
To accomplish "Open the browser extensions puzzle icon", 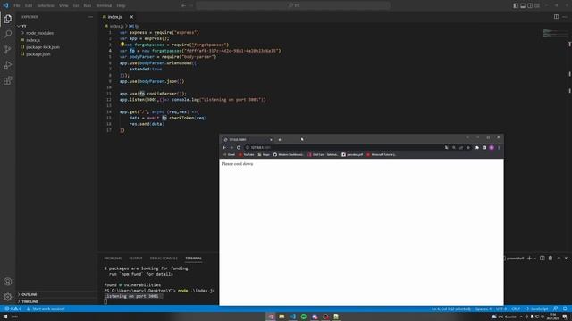I will point(476,147).
